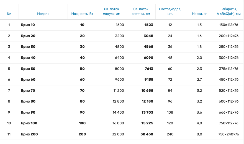Click the Масса, кг column header

[199, 14]
